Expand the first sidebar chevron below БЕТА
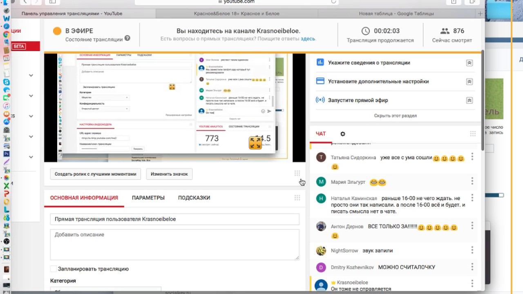 (x=31, y=76)
